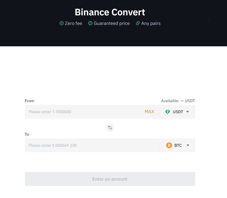Focus the From amount input field

84,112
